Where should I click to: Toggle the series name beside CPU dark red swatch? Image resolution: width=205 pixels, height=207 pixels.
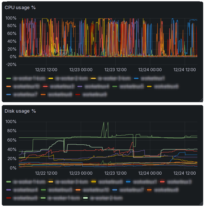pyautogui.click(x=95, y=94)
